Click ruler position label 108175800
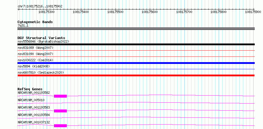 point(218,12)
